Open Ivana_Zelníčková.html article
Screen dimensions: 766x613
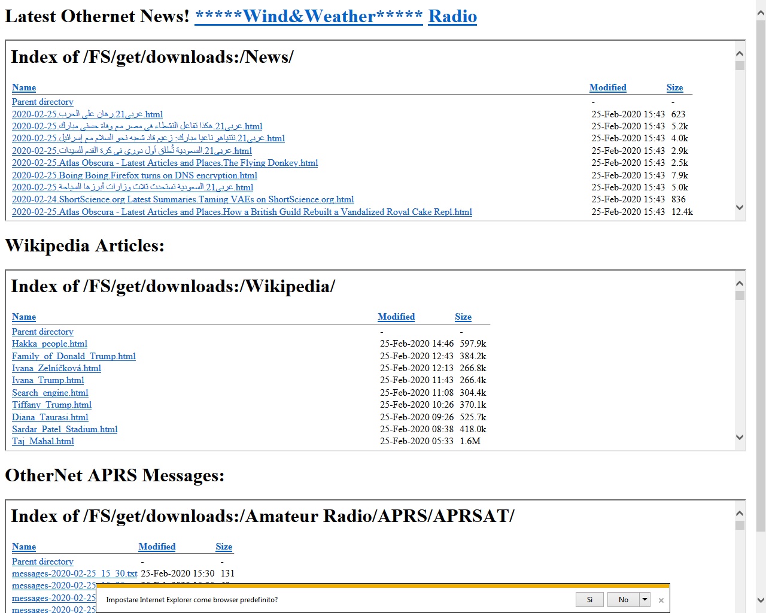[56, 368]
